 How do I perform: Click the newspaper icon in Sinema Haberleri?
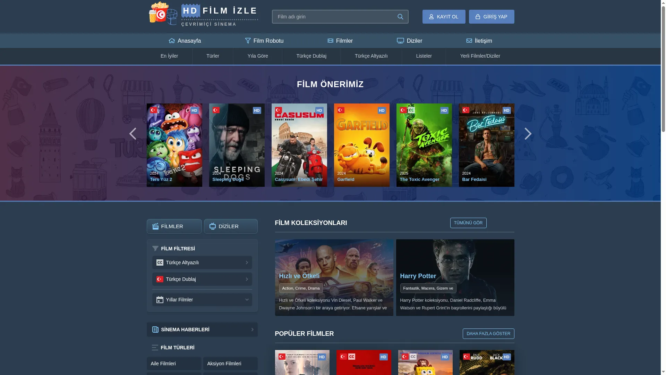pos(155,330)
